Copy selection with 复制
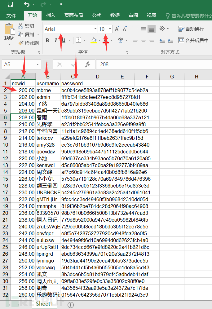Screen dimensions: 212x309 (26, 34)
